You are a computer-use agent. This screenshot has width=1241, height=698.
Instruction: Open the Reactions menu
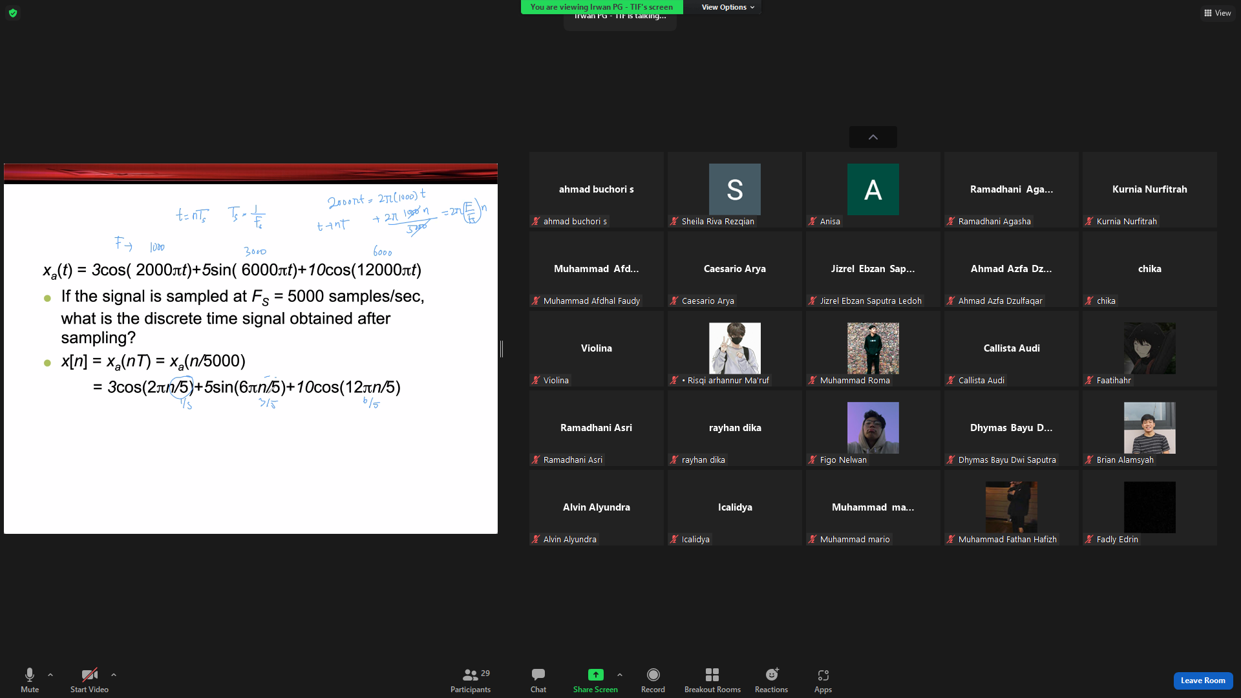pyautogui.click(x=772, y=680)
